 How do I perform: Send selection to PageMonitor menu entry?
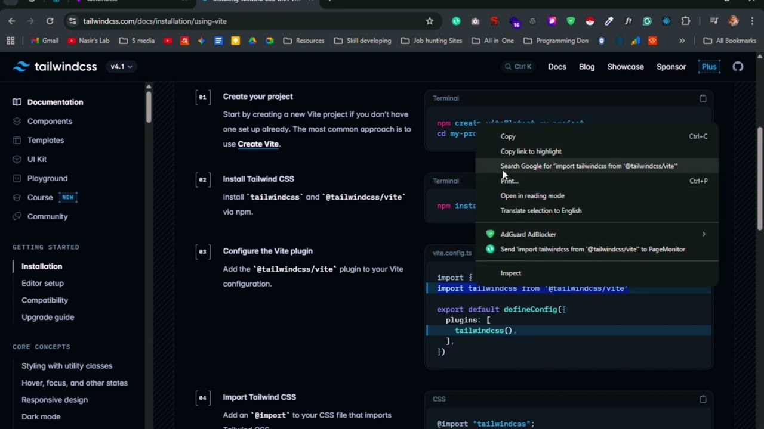pos(597,249)
